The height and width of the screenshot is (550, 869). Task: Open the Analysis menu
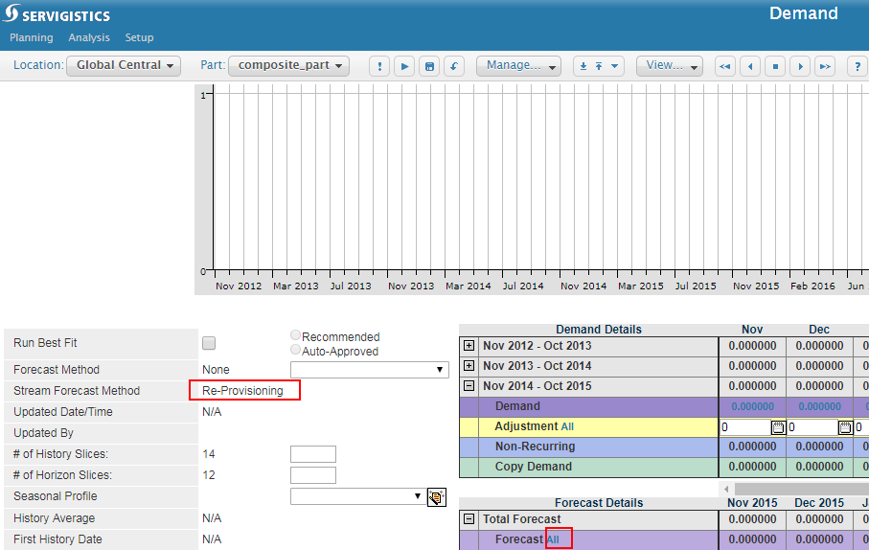(89, 37)
